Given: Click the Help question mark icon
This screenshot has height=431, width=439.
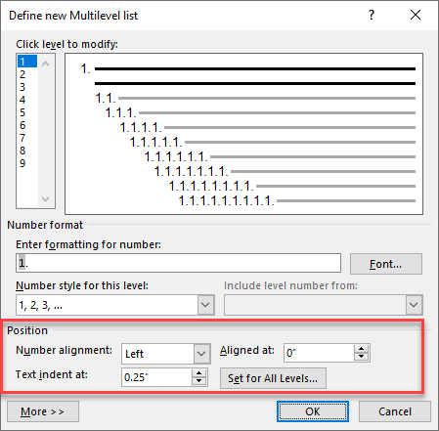Looking at the screenshot, I should (x=372, y=15).
